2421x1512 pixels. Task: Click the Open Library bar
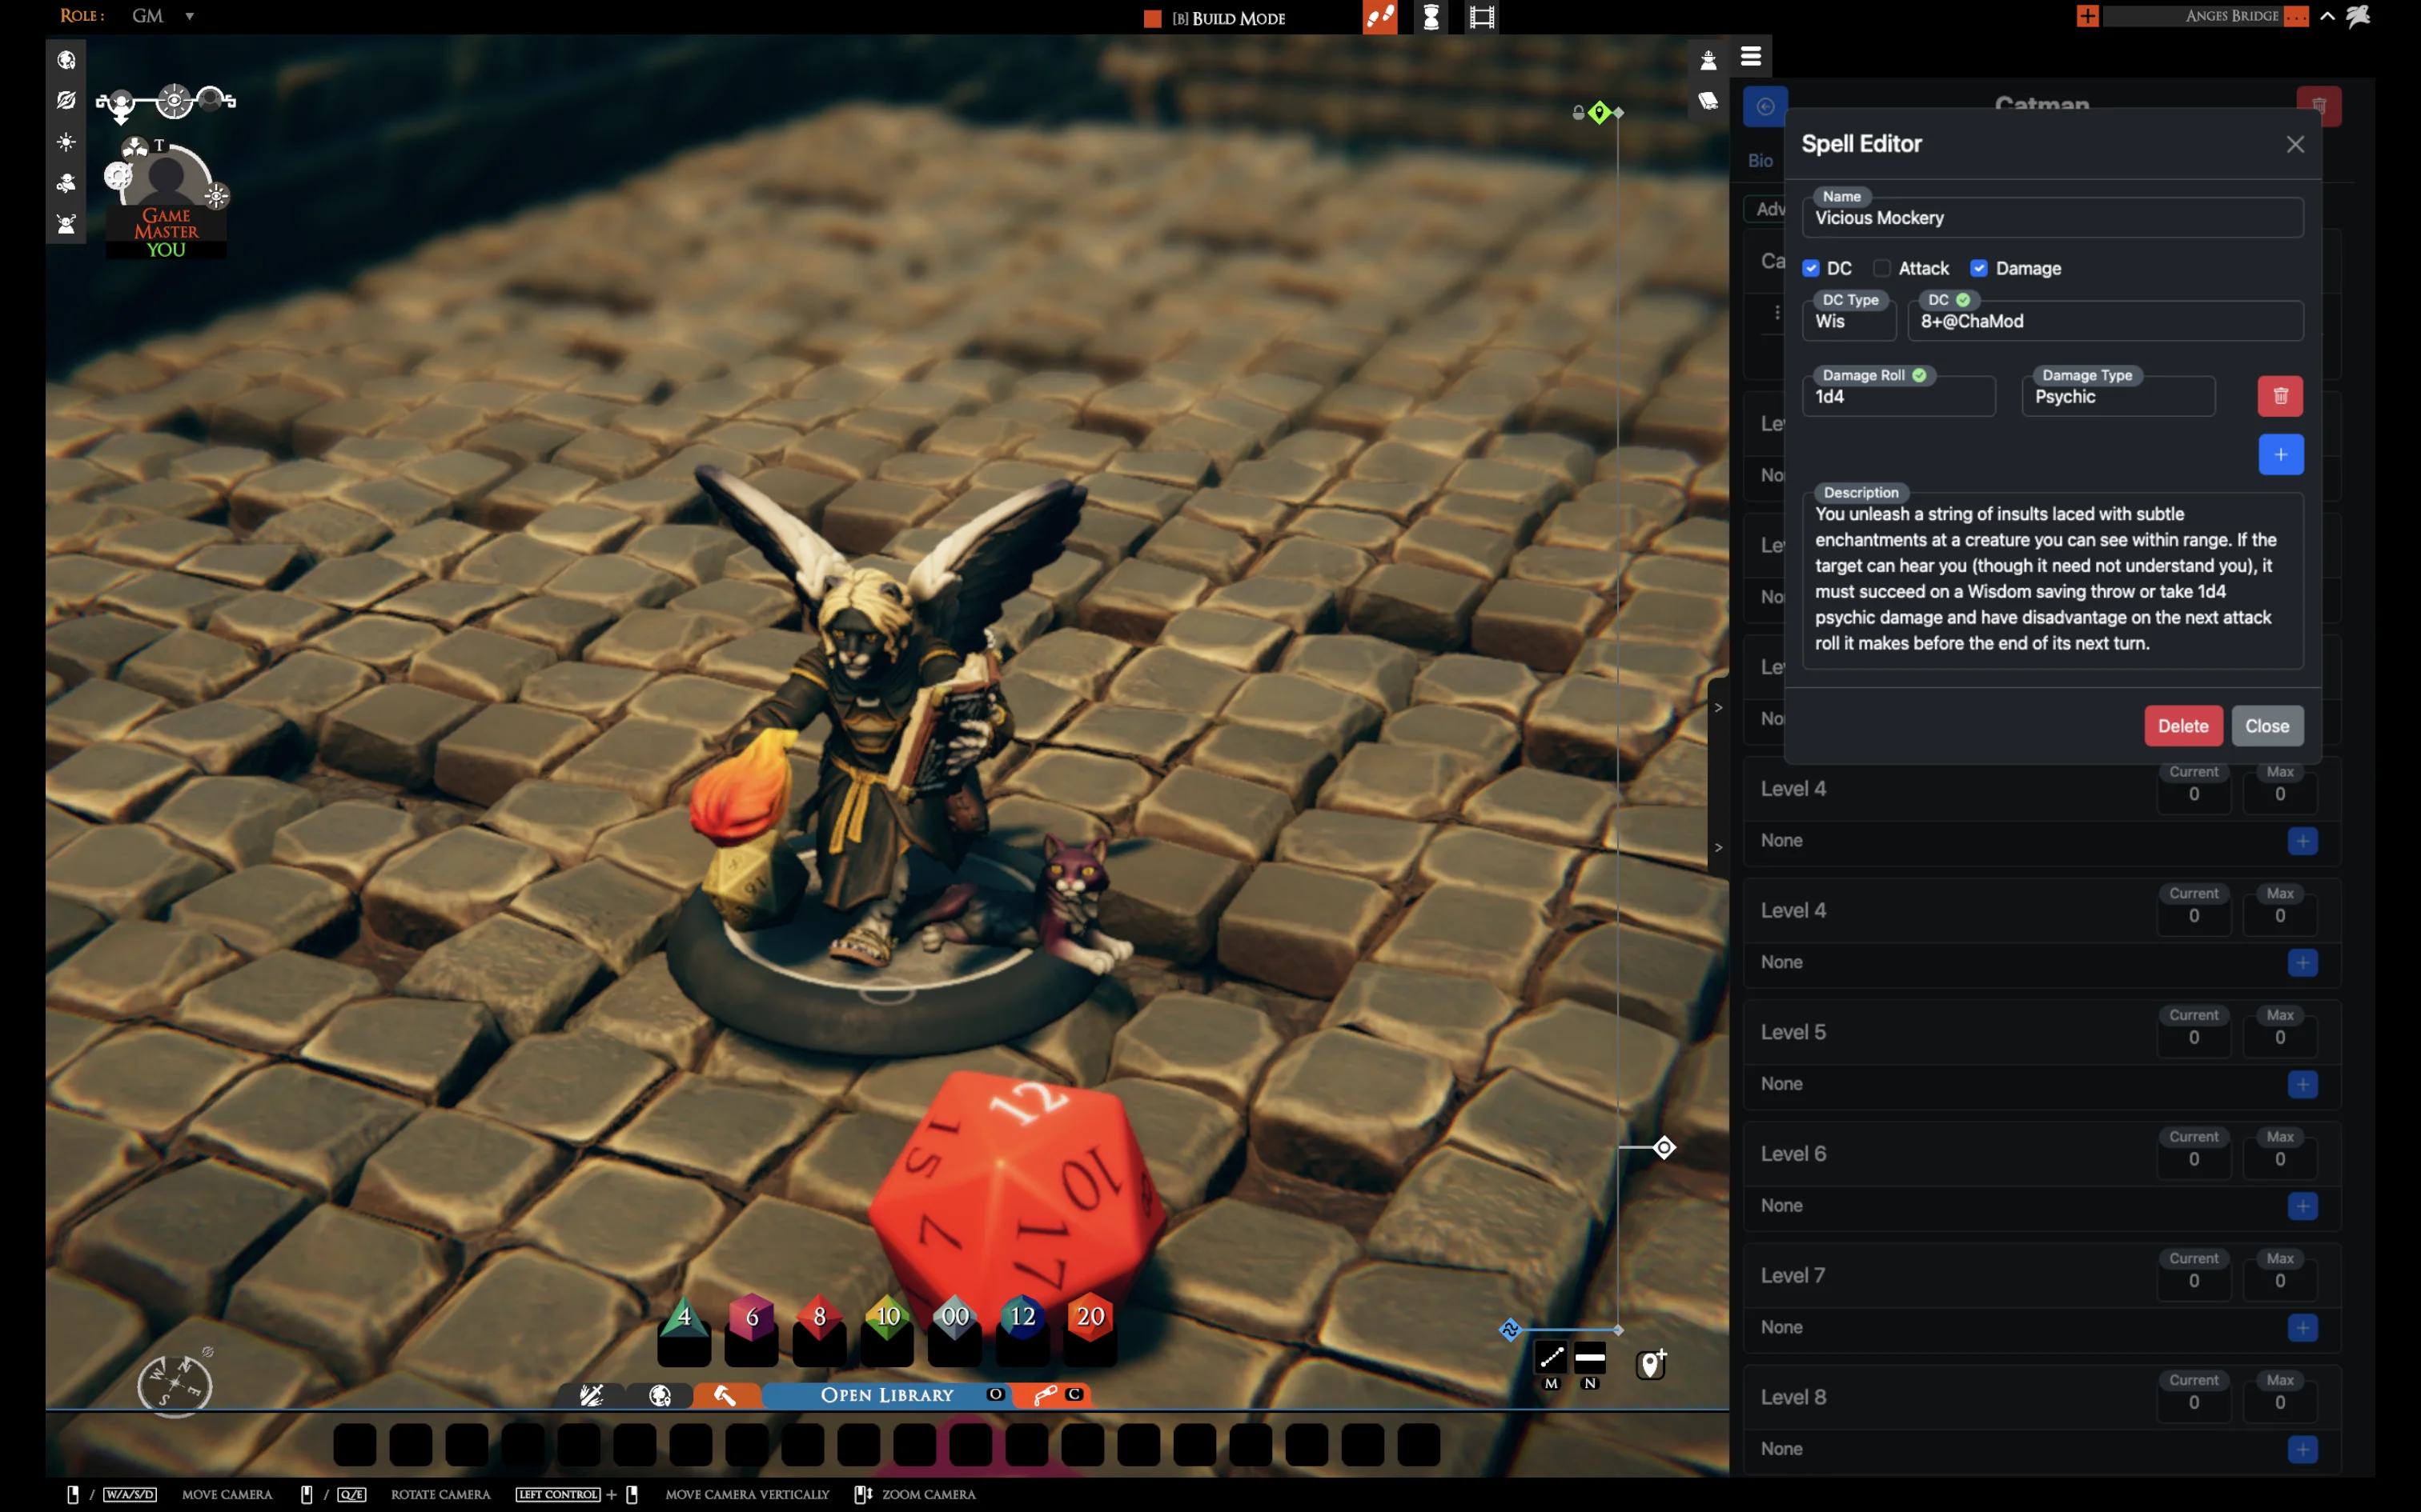coord(886,1395)
